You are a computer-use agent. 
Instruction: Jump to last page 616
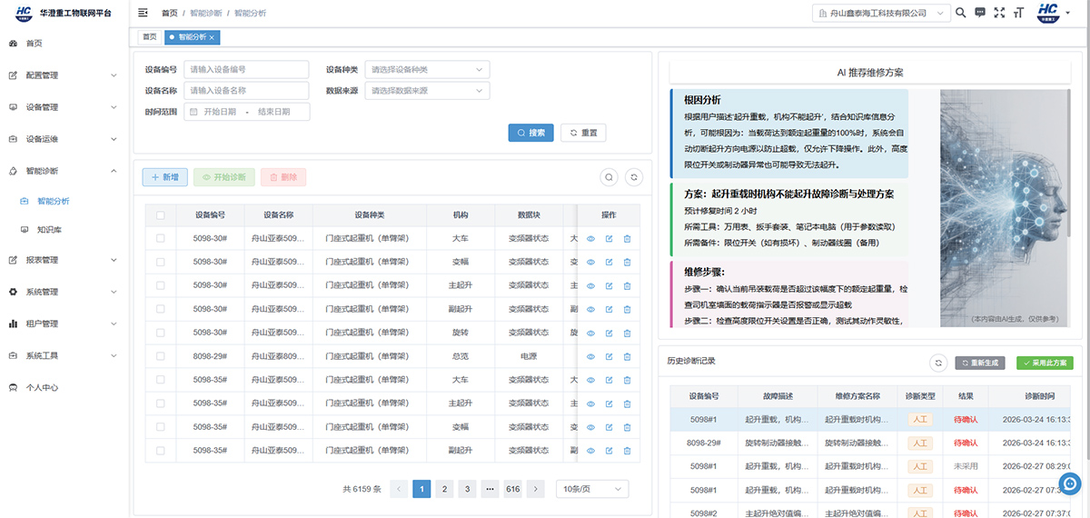coord(513,489)
